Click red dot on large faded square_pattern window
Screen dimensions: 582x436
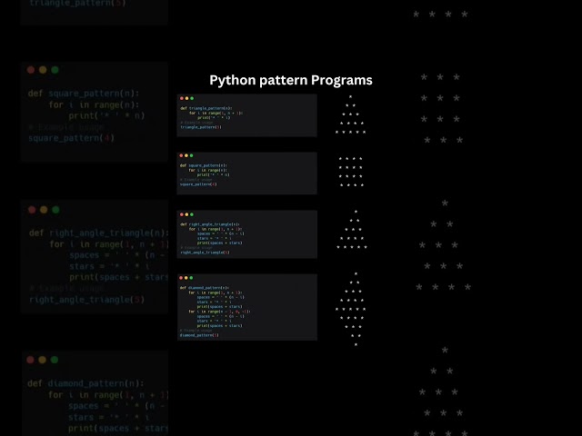31,70
